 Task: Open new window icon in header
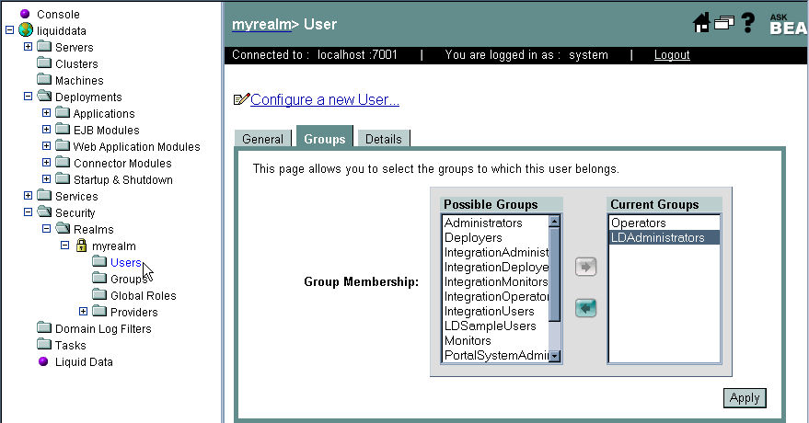pos(724,23)
